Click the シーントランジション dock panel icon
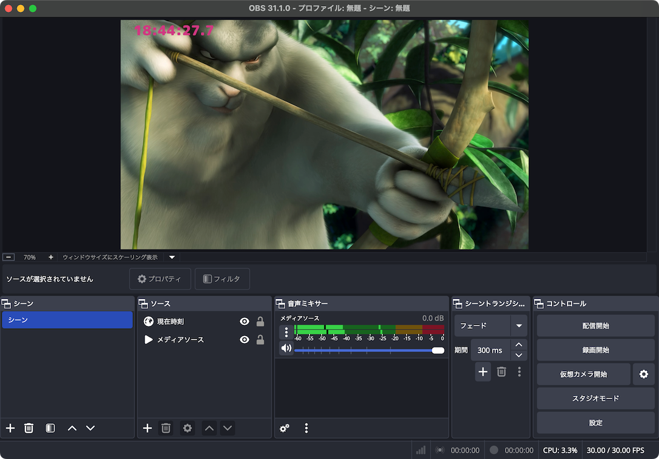659x459 pixels. pyautogui.click(x=458, y=303)
